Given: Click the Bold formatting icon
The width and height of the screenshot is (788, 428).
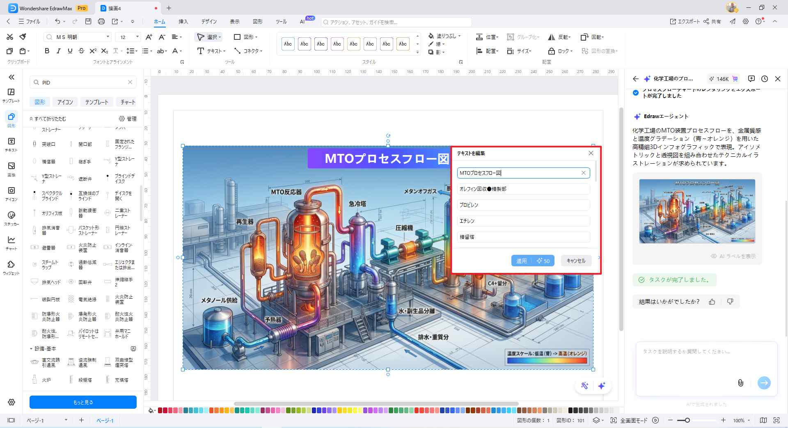Looking at the screenshot, I should (47, 51).
